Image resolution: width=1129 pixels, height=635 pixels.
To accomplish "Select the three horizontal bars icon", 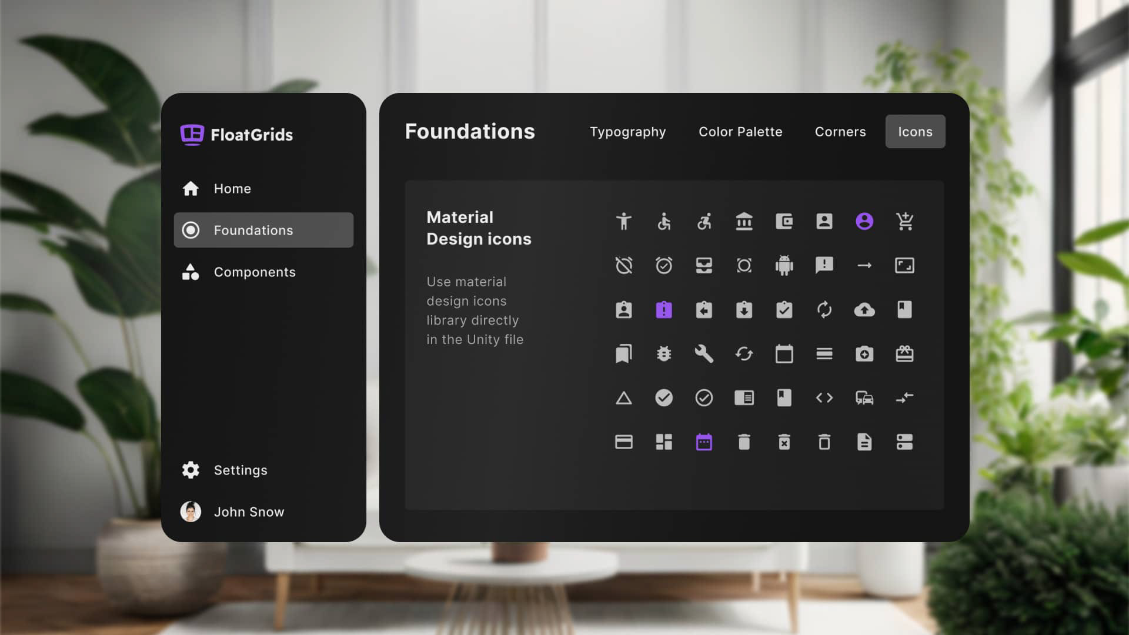I will 824,353.
